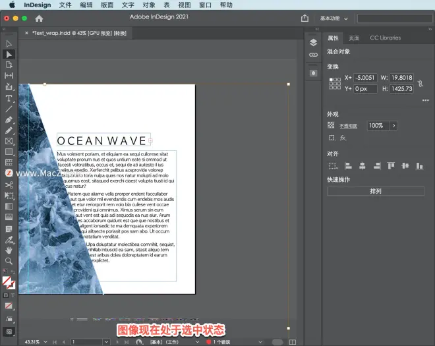Image resolution: width=435 pixels, height=346 pixels.
Task: Show more Transform options
Action: pyautogui.click(x=426, y=100)
